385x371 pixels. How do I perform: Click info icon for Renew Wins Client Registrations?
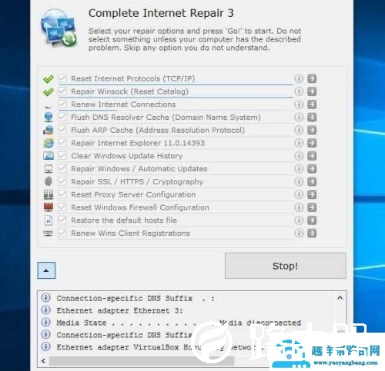pyautogui.click(x=299, y=234)
